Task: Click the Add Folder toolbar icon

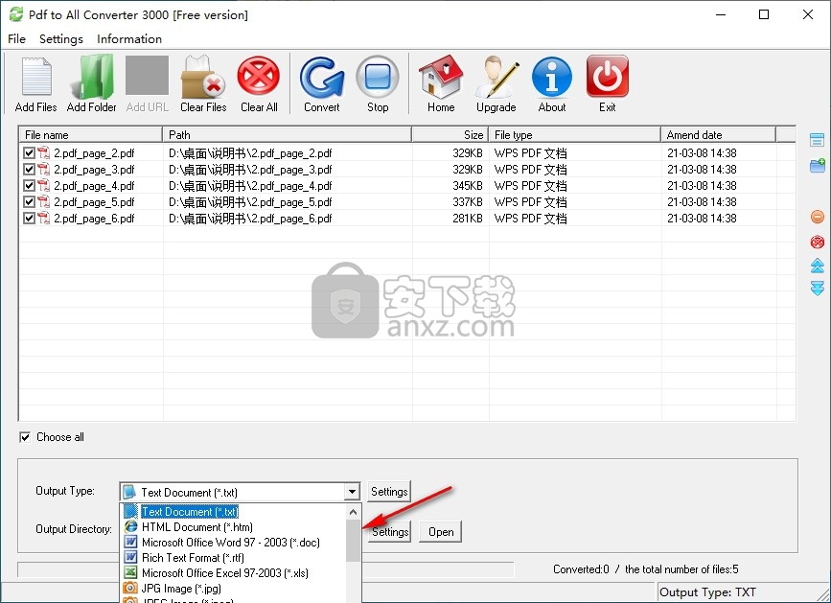Action: coord(92,78)
